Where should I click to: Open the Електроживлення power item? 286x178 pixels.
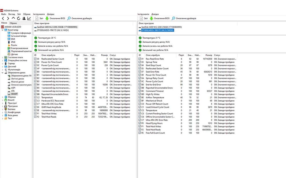point(19,48)
